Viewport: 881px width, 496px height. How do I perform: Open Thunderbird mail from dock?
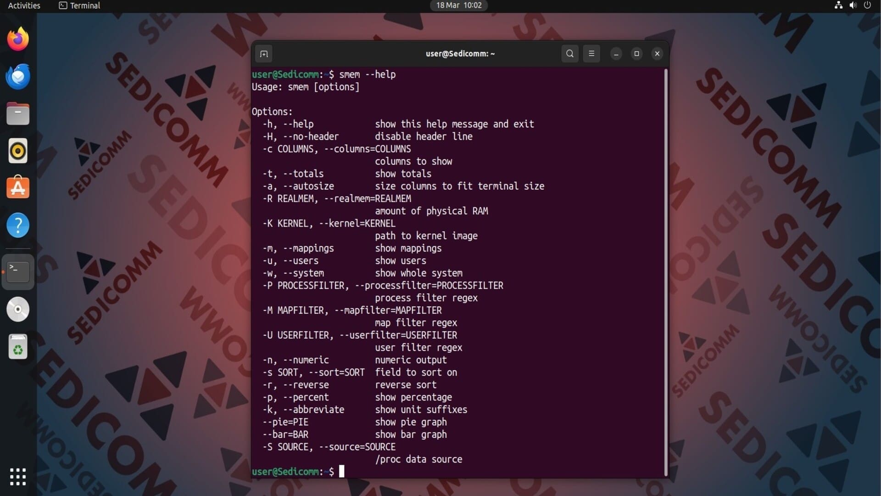[18, 77]
